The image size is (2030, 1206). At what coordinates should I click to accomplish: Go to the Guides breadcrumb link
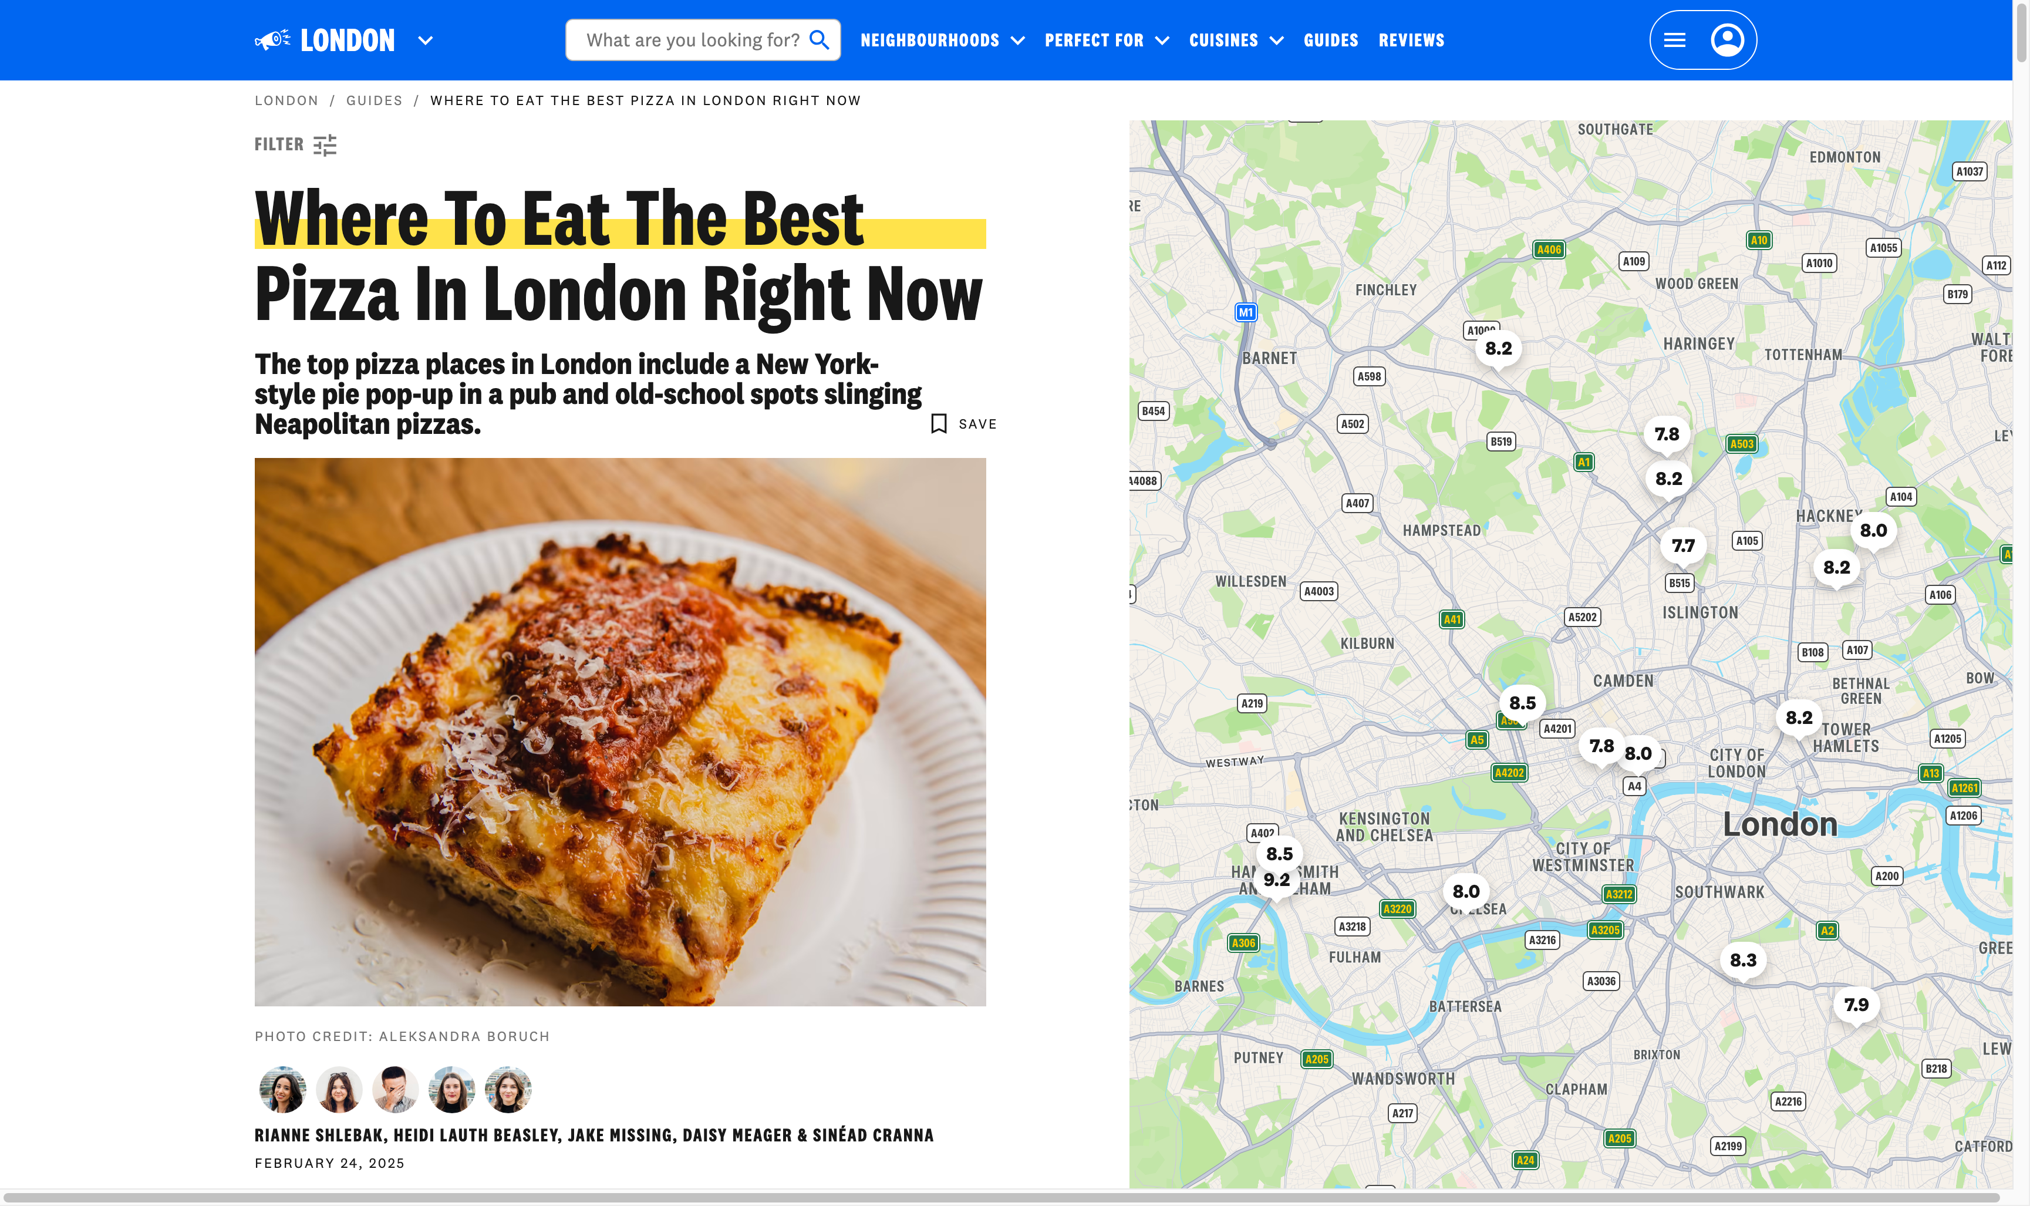(x=375, y=101)
